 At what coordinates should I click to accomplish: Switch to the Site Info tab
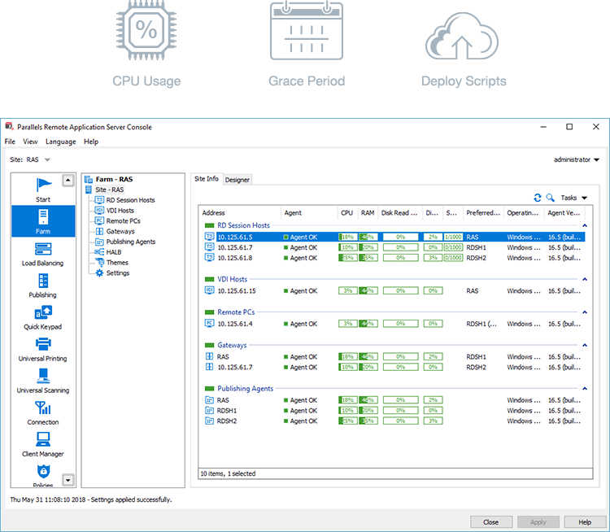click(207, 179)
